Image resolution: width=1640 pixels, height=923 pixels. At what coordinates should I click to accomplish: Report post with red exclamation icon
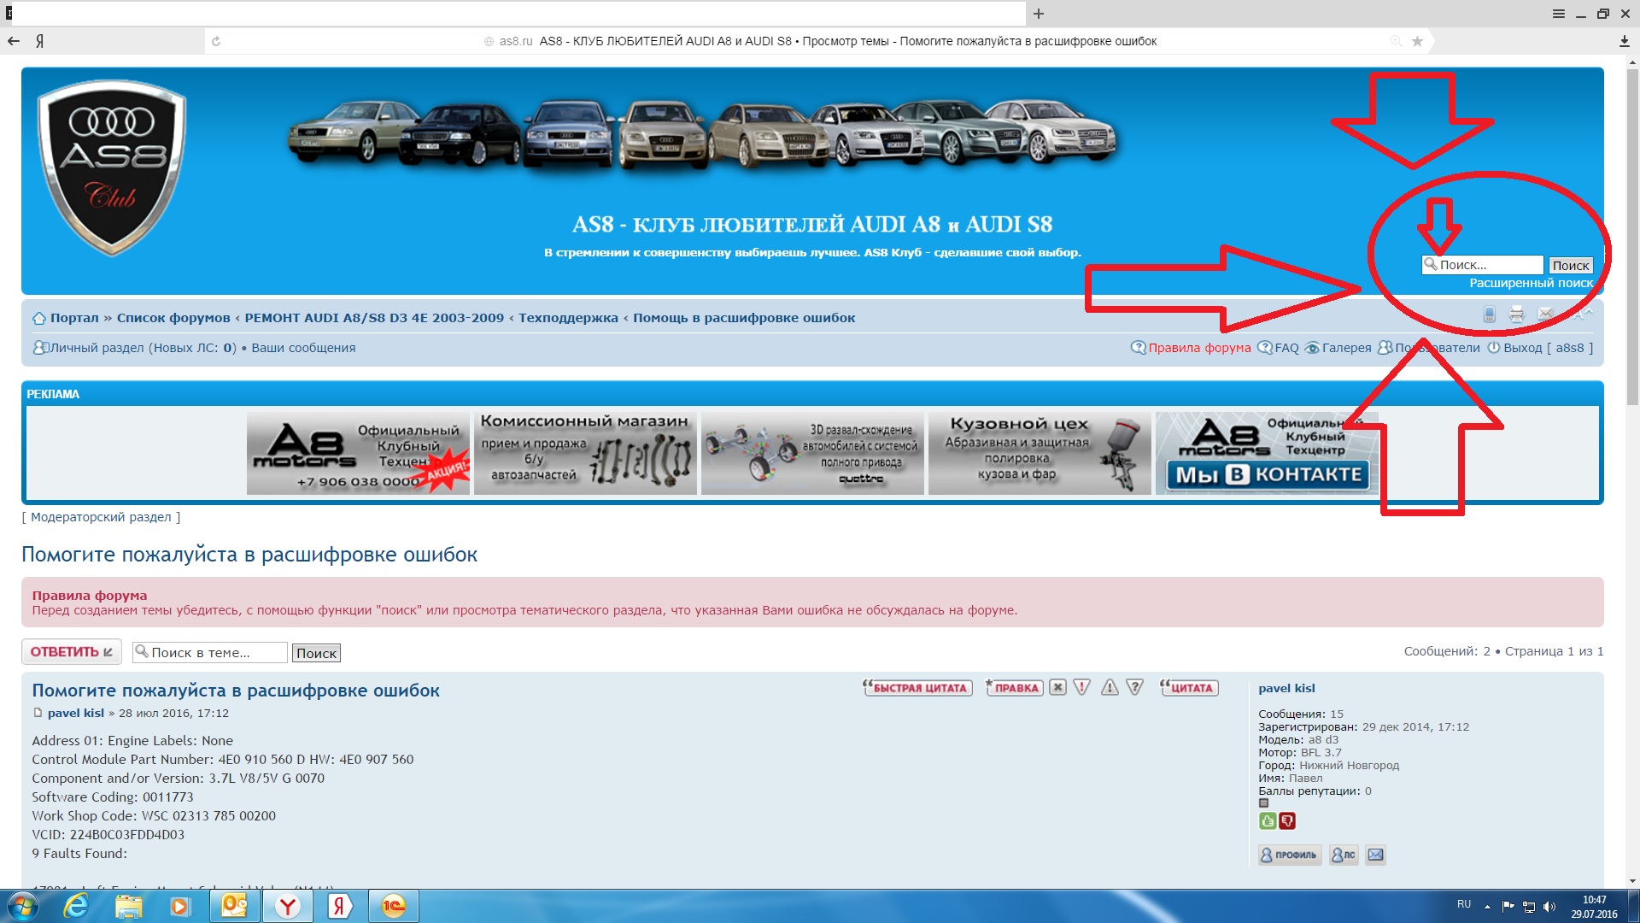(1082, 688)
